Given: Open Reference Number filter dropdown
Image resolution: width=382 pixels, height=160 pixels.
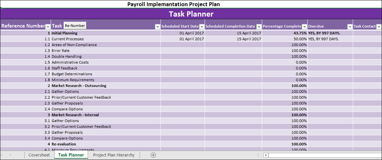Looking at the screenshot, I should pyautogui.click(x=48, y=27).
